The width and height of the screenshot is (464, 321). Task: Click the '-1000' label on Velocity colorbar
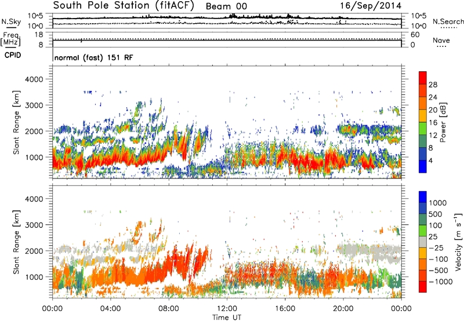pos(441,282)
